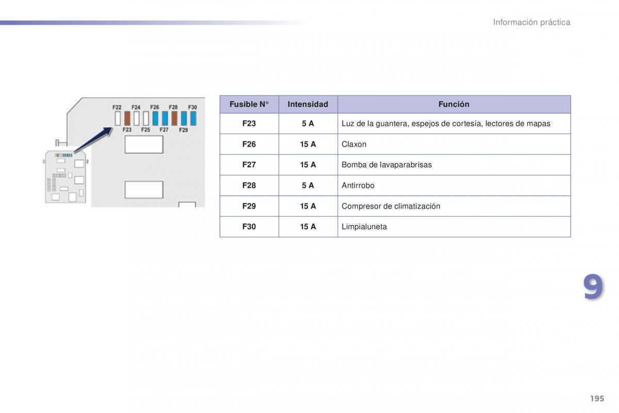Select the 'Antirrobo' function cell

(x=454, y=185)
